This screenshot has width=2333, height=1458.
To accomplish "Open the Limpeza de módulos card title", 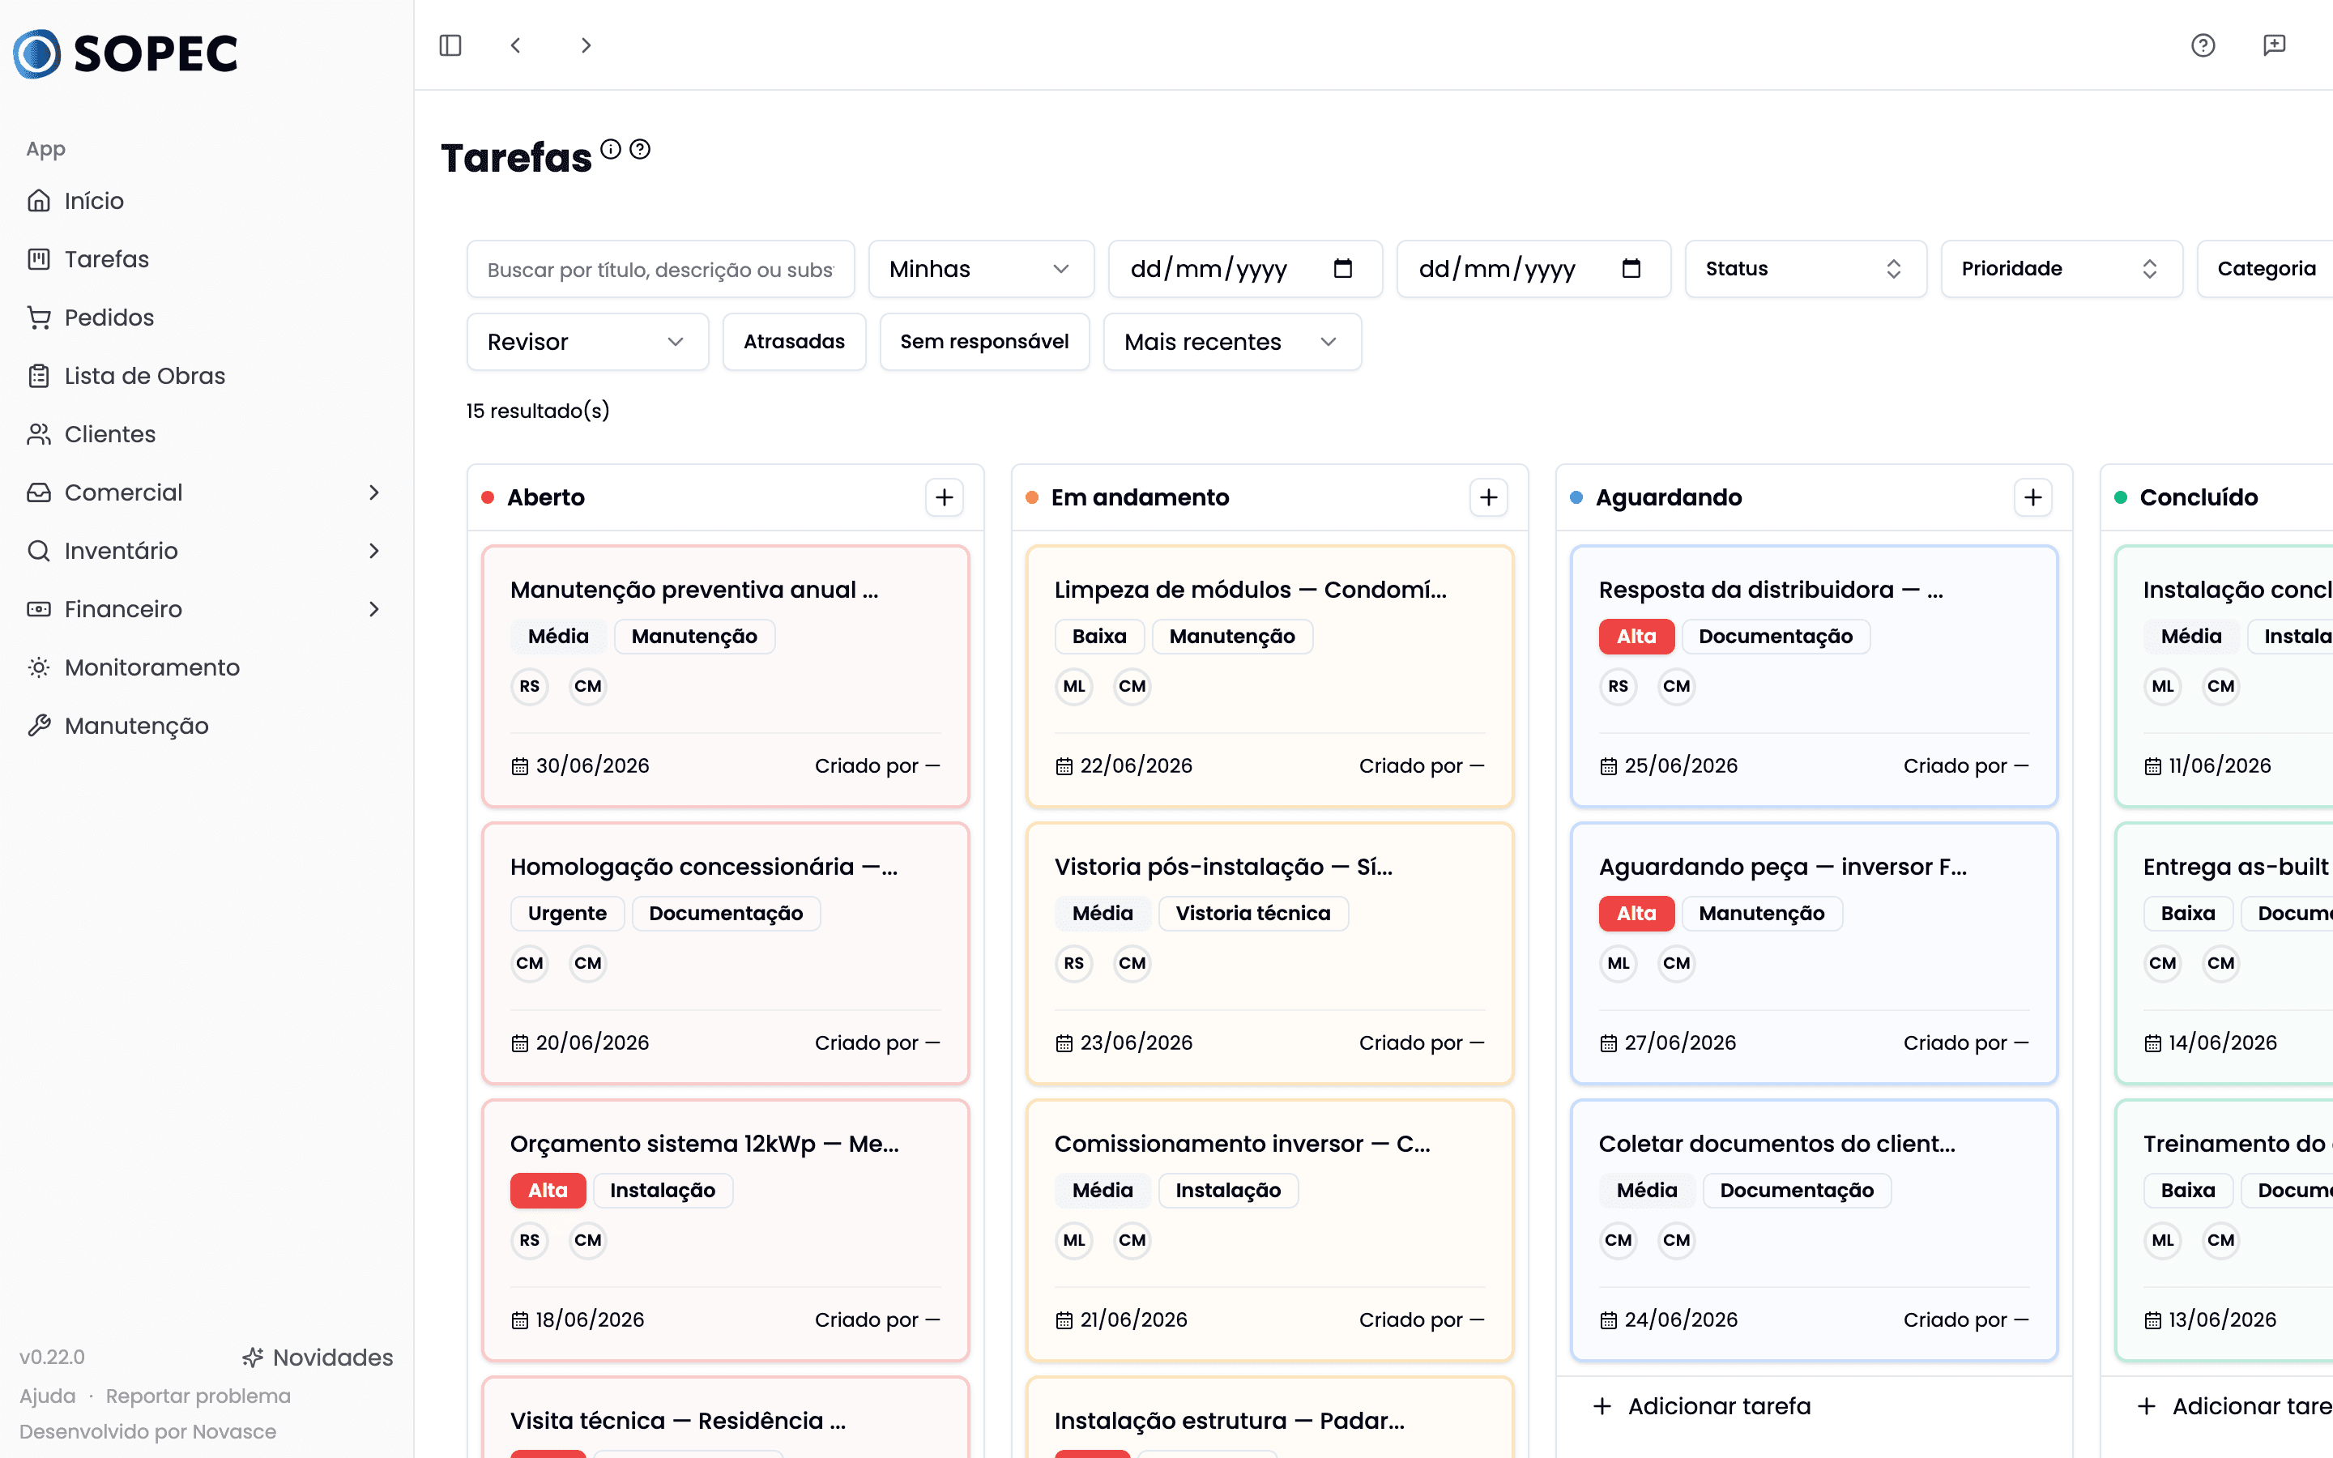I will (1251, 590).
